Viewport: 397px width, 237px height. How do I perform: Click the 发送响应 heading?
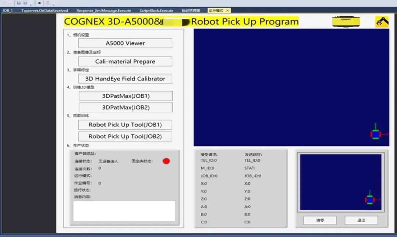253,154
